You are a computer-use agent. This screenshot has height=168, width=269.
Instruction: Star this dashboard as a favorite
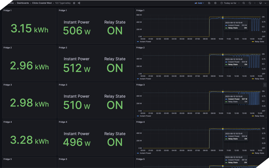[74, 3]
